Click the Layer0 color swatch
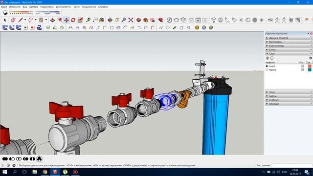Image resolution: width=313 pixels, height=176 pixels. point(310,66)
